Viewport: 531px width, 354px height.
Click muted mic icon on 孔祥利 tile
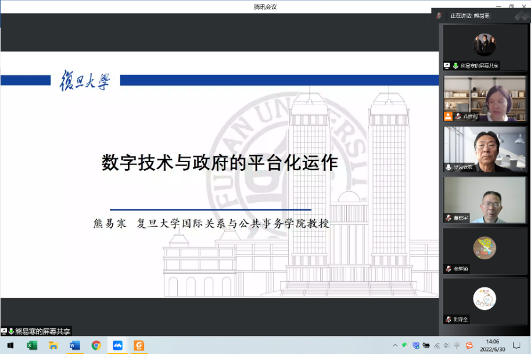(x=458, y=116)
